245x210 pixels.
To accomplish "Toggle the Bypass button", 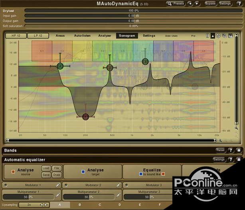I will (x=210, y=4).
